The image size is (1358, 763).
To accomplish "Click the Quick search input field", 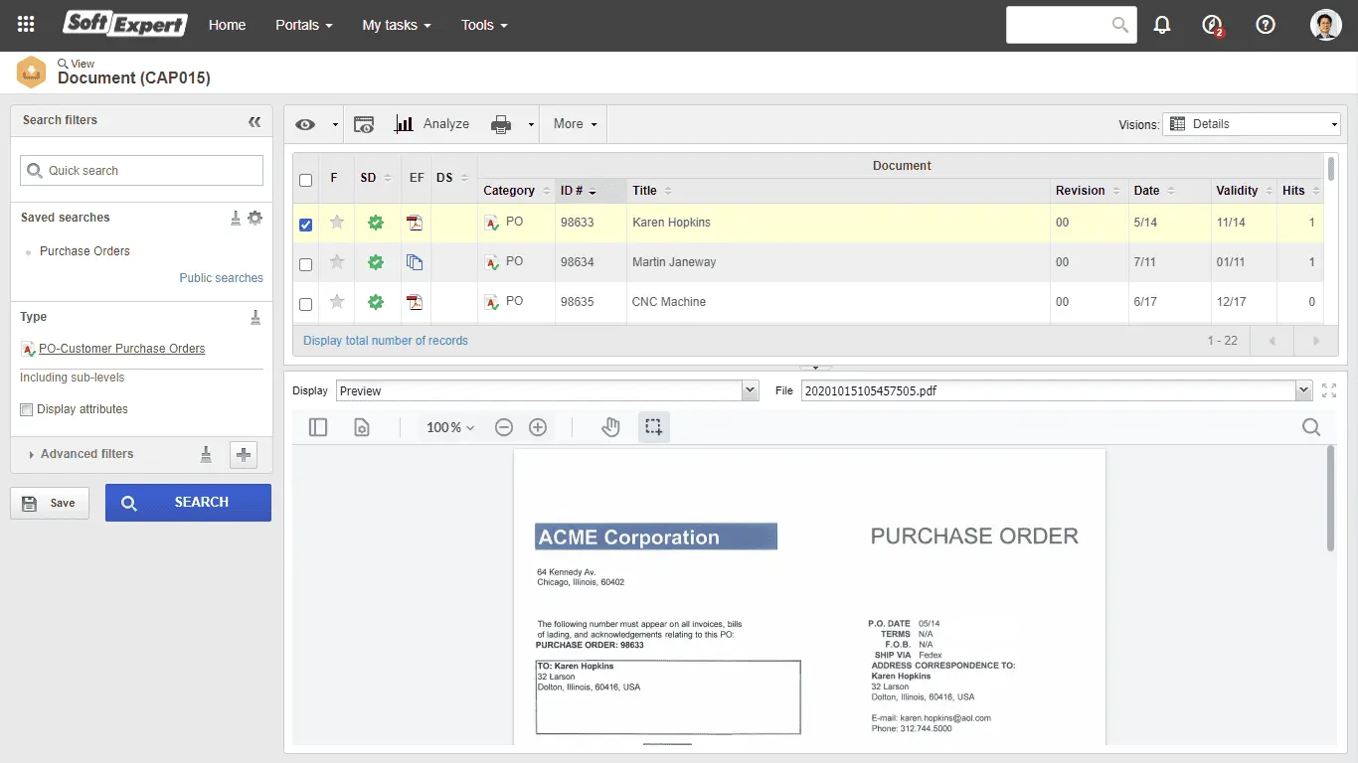I will [141, 171].
